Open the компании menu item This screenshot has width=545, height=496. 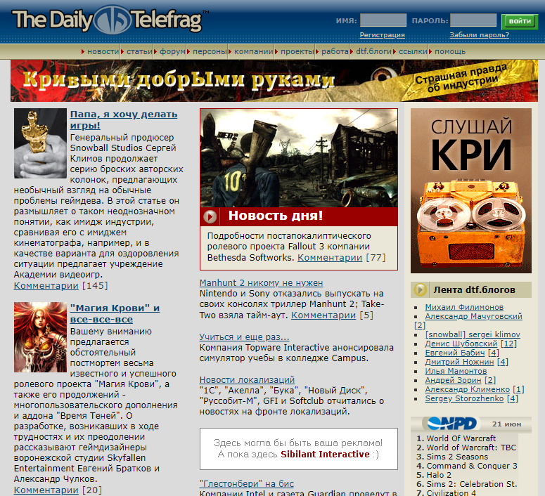(x=254, y=51)
